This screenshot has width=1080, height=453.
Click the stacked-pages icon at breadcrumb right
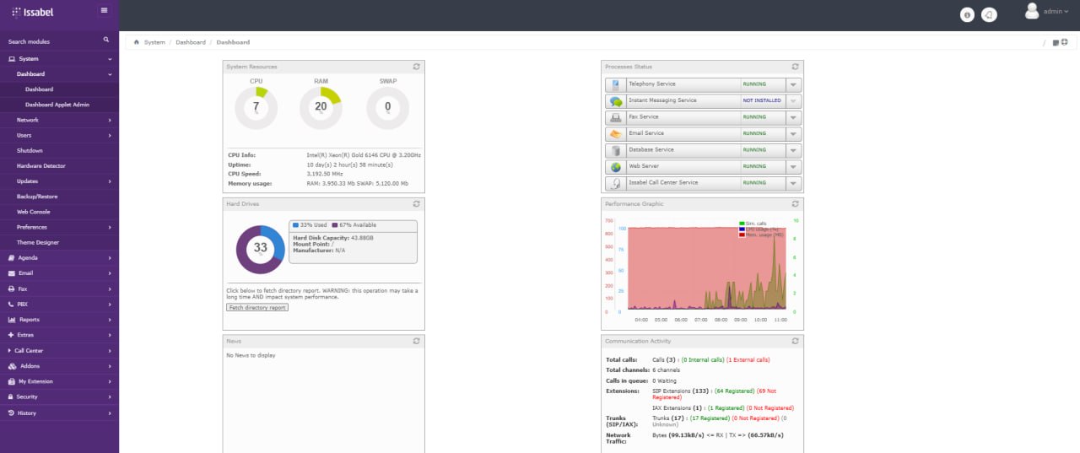tap(1056, 42)
